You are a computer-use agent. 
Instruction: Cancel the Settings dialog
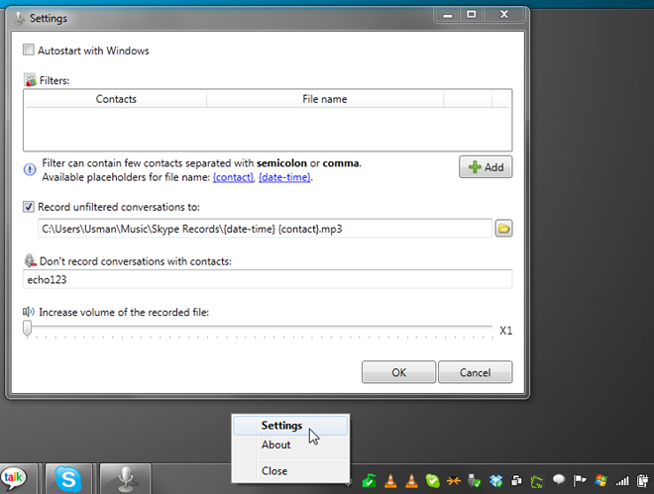click(x=475, y=372)
